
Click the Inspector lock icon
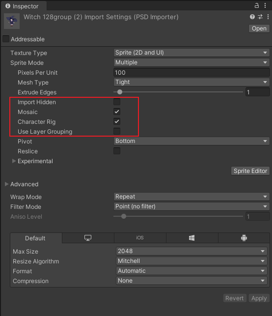pyautogui.click(x=256, y=5)
